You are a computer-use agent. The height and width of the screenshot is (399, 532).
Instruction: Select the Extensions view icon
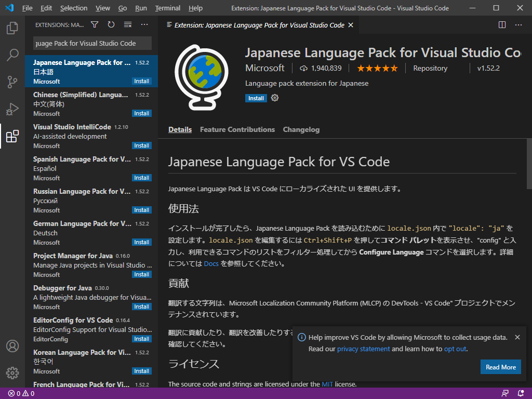coord(12,136)
